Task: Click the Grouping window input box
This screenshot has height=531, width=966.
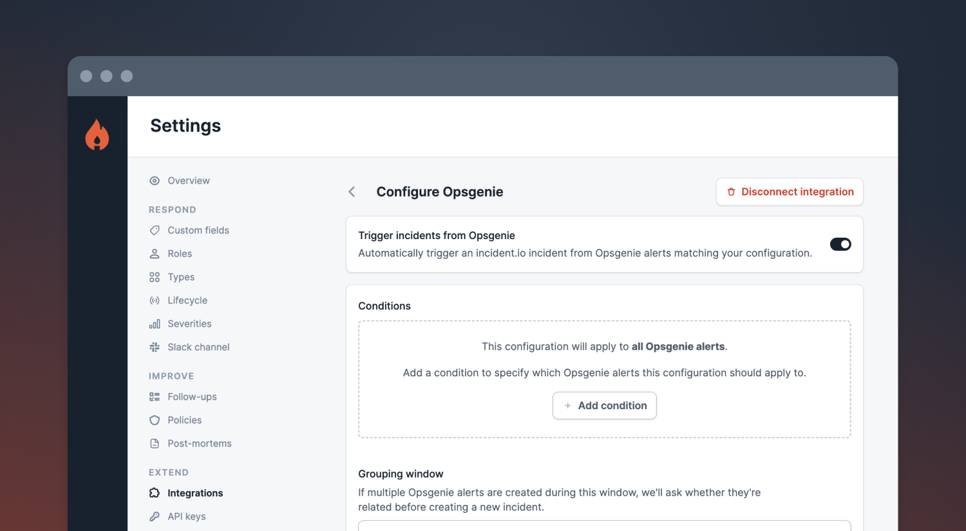Action: point(605,526)
